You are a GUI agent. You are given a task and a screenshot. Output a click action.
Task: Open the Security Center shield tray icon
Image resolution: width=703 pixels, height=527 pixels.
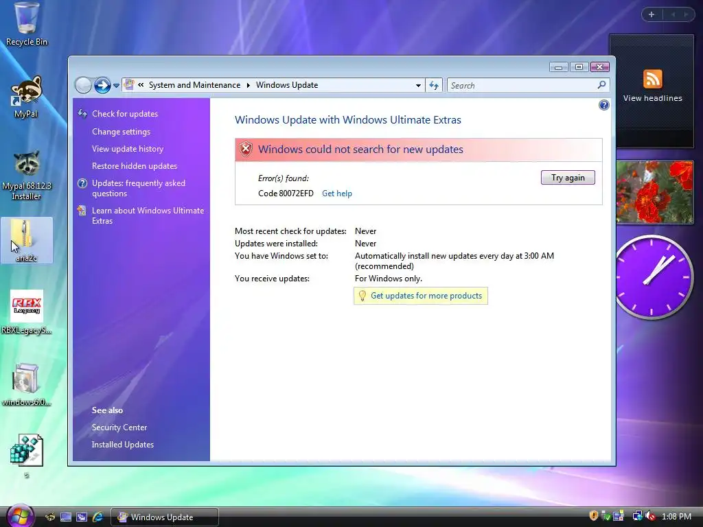point(593,516)
